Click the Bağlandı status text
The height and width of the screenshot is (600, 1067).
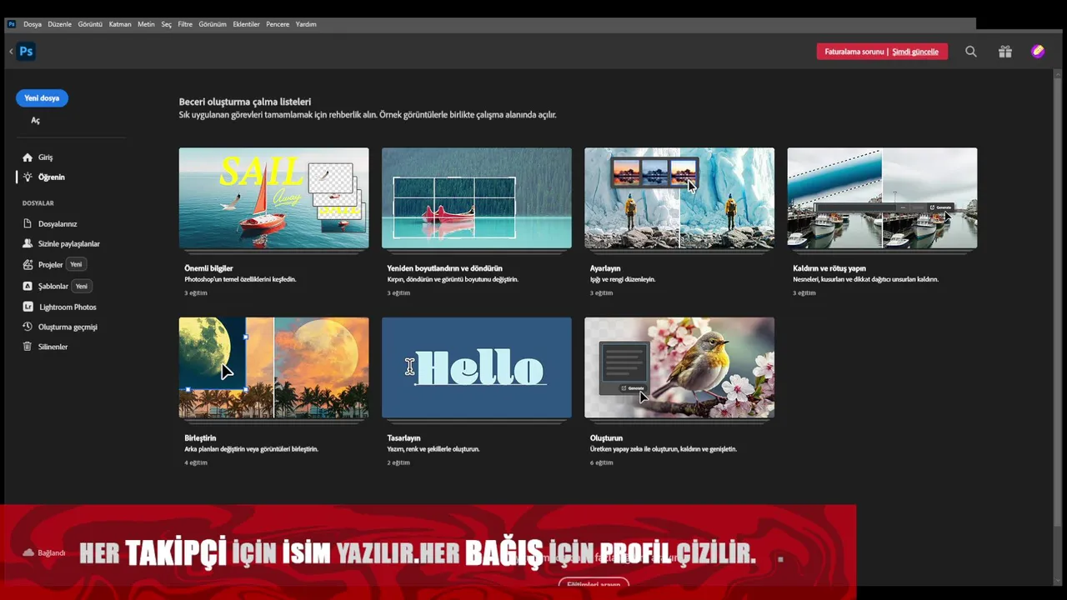coord(52,552)
